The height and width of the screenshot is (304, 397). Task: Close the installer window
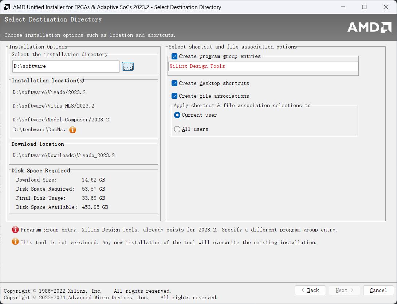pos(386,7)
